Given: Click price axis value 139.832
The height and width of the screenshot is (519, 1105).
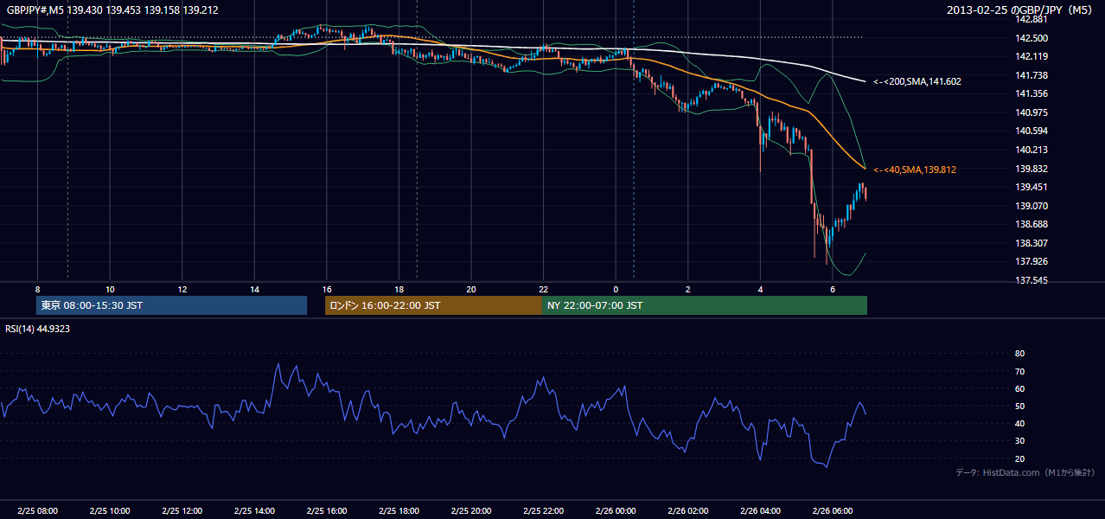Looking at the screenshot, I should (1031, 169).
